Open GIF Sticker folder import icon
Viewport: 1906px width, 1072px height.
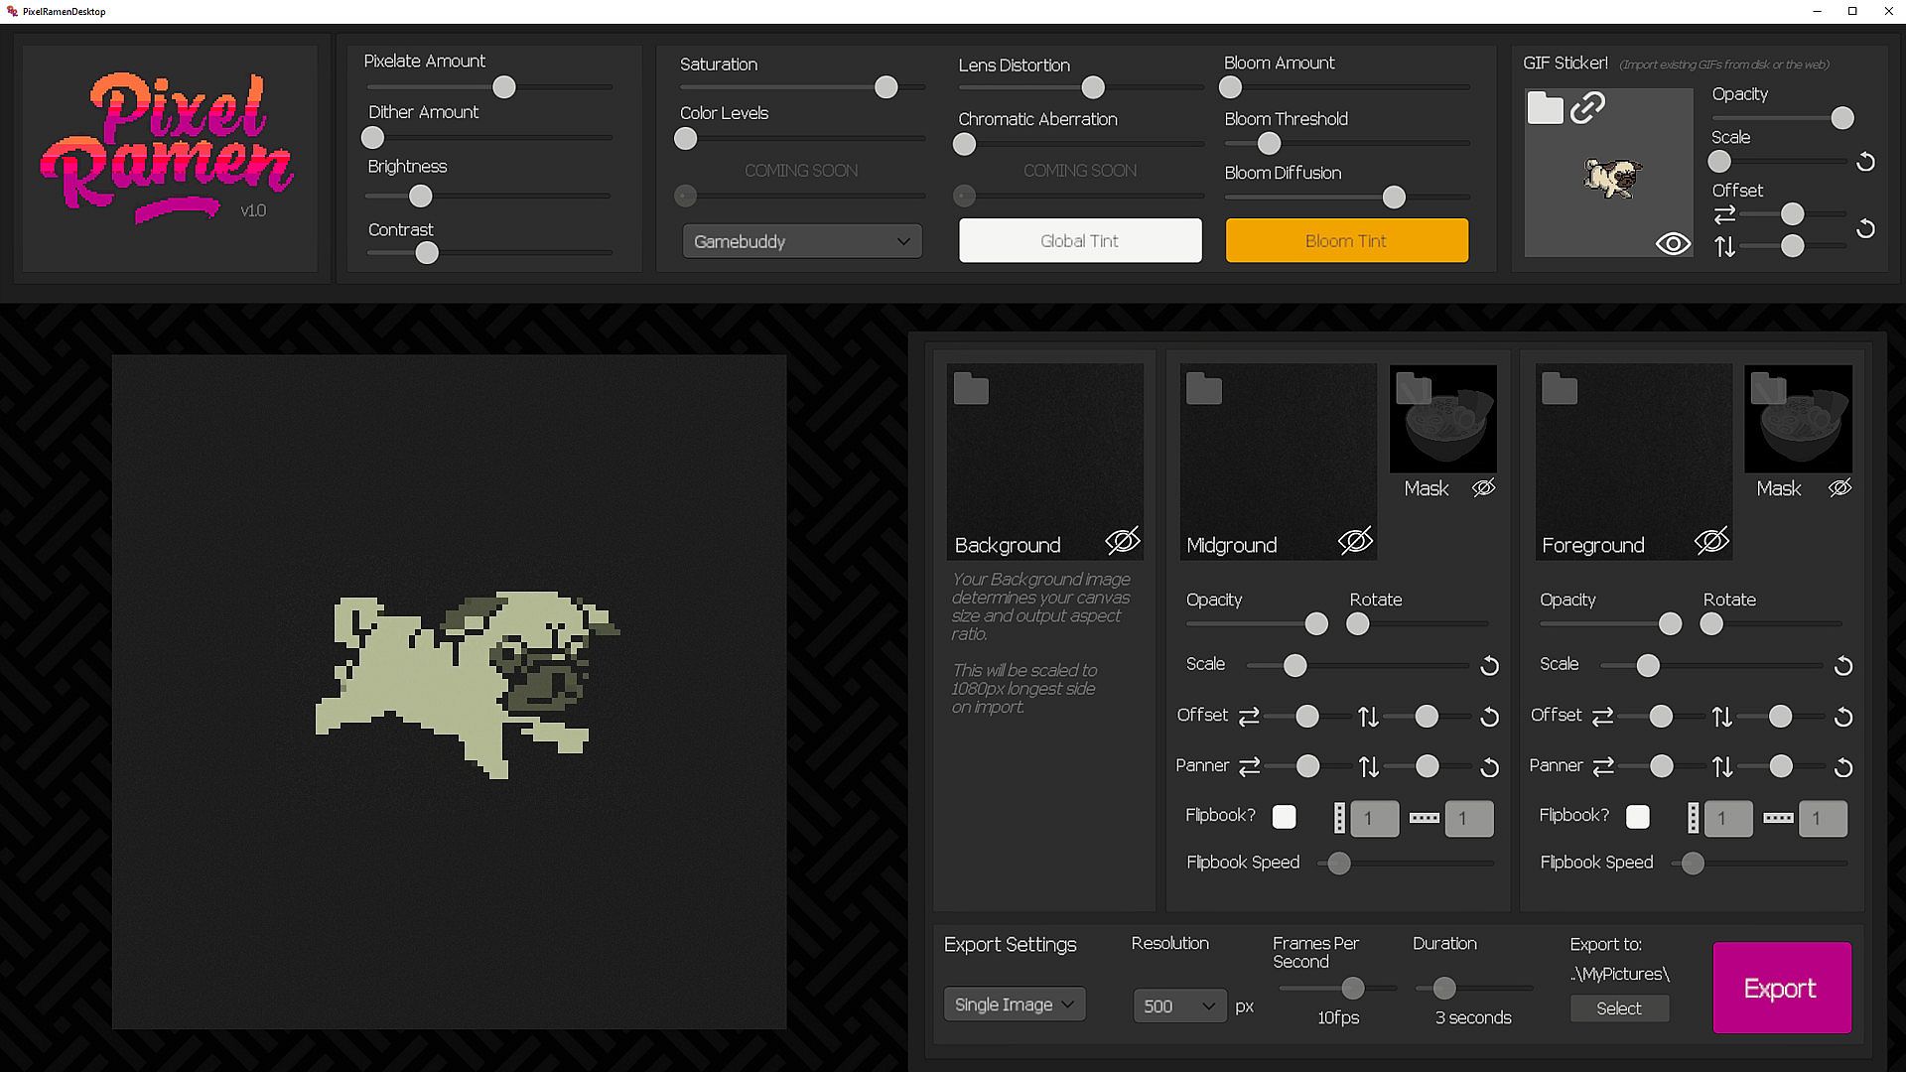1545,107
